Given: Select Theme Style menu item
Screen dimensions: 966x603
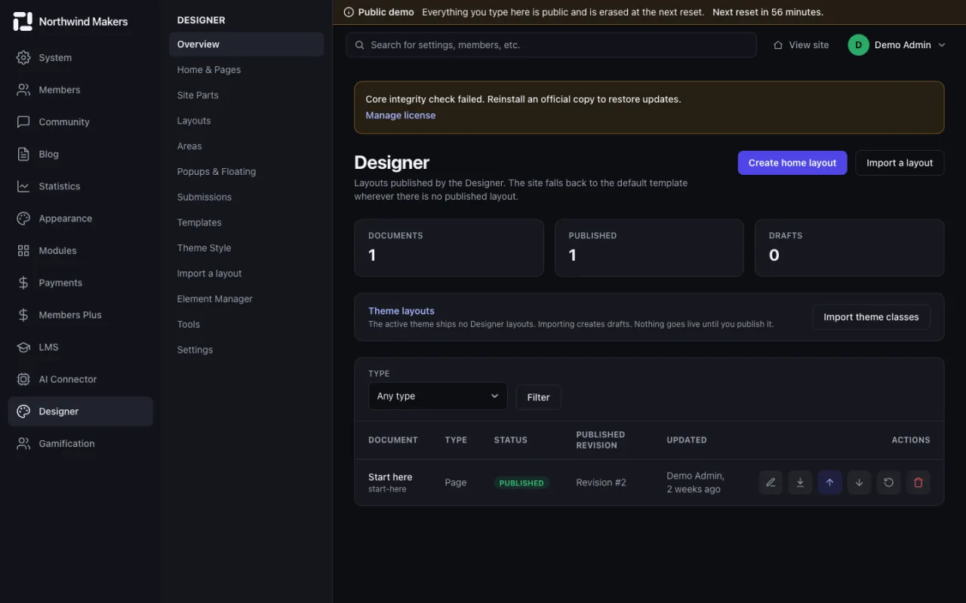Looking at the screenshot, I should 247,248.
